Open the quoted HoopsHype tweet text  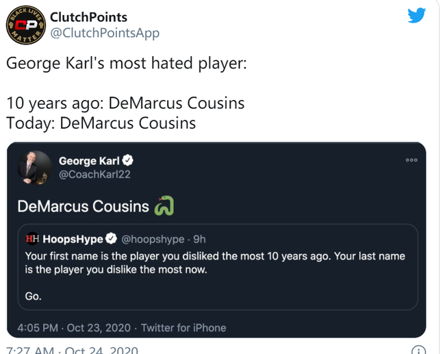[x=214, y=263]
